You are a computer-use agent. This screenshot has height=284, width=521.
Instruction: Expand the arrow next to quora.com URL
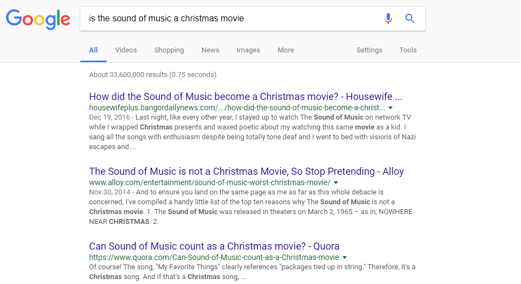(x=345, y=257)
